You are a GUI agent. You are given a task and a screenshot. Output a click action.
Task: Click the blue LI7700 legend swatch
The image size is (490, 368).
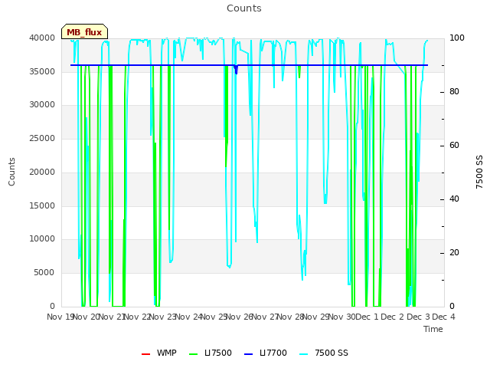pyautogui.click(x=248, y=354)
